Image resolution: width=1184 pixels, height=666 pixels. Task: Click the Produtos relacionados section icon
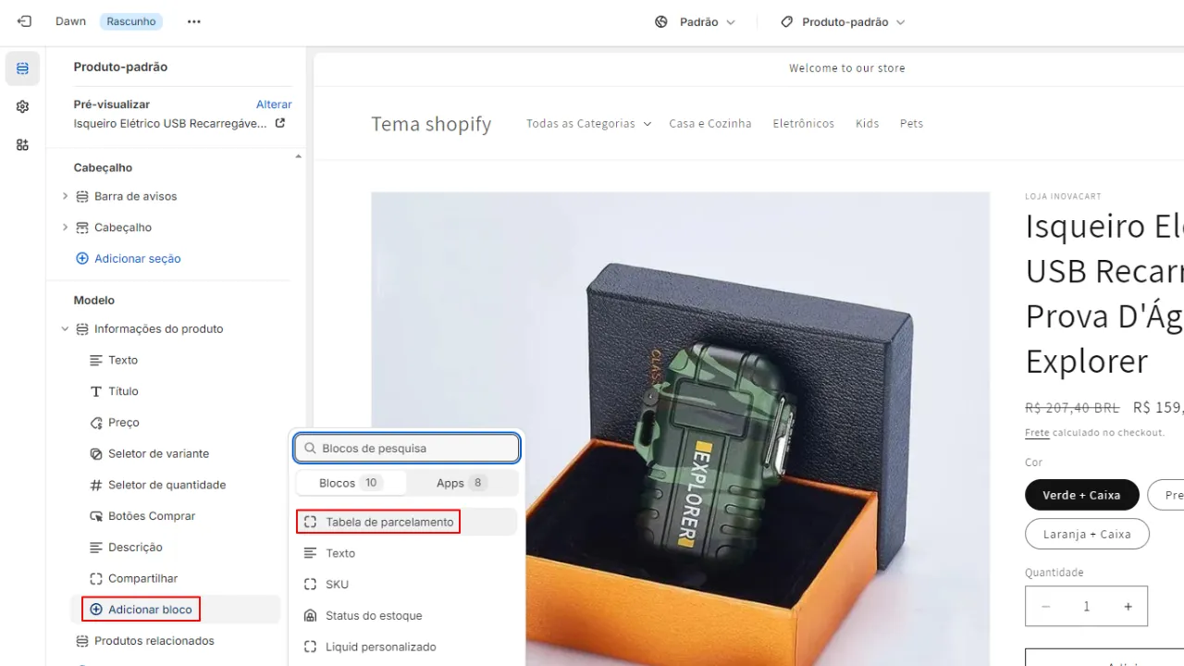coord(81,641)
